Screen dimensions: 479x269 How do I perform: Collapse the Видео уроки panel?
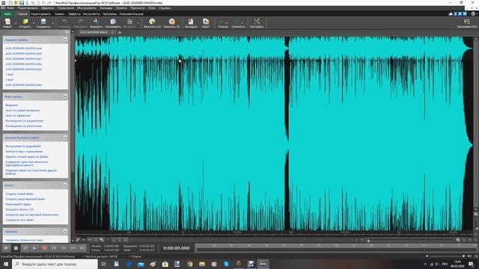65,96
